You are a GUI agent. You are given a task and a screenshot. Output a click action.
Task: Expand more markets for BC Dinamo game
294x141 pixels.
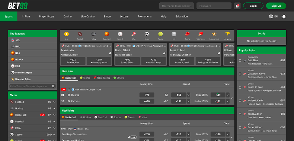pyautogui.click(x=232, y=98)
